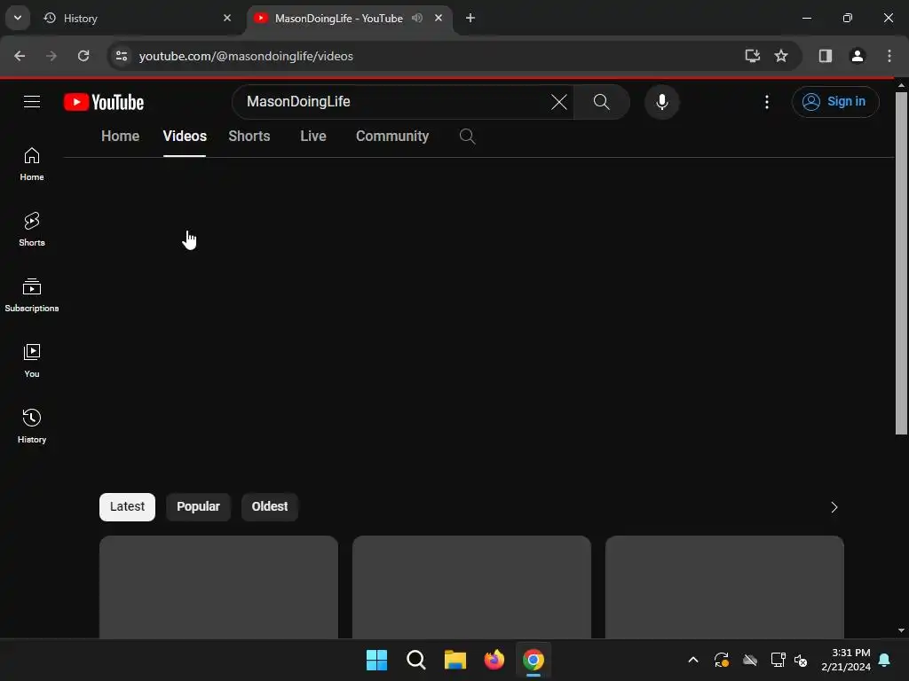The width and height of the screenshot is (909, 681).
Task: Select the Latest sort chip
Action: pos(127,506)
